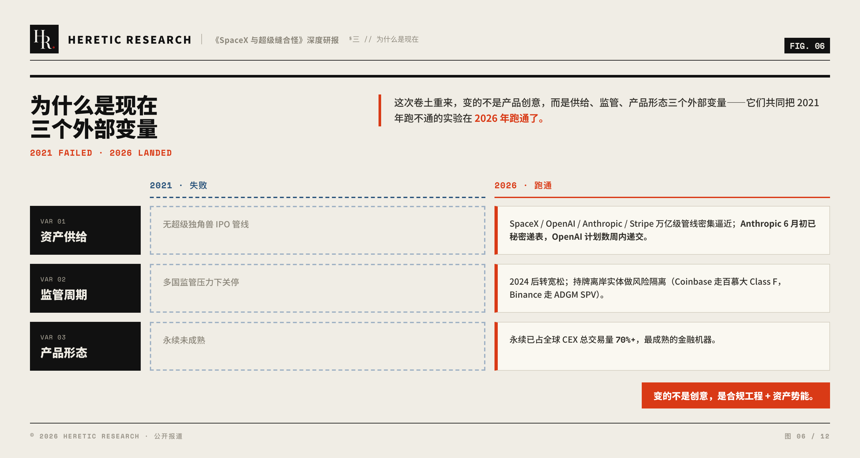860x458 pixels.
Task: Select the headline 为什么是现在
Action: 94,106
